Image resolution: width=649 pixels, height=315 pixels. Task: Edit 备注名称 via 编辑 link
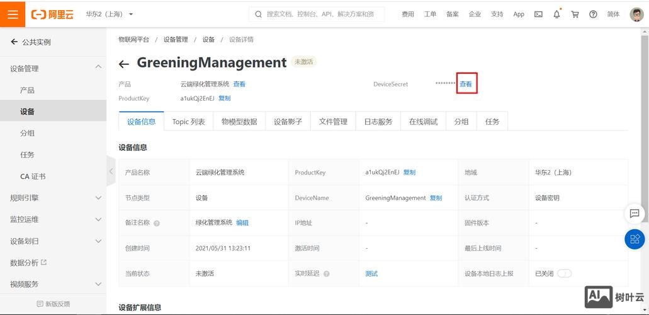coord(242,222)
